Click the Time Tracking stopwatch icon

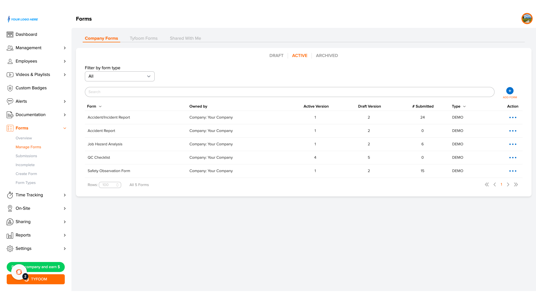point(10,195)
